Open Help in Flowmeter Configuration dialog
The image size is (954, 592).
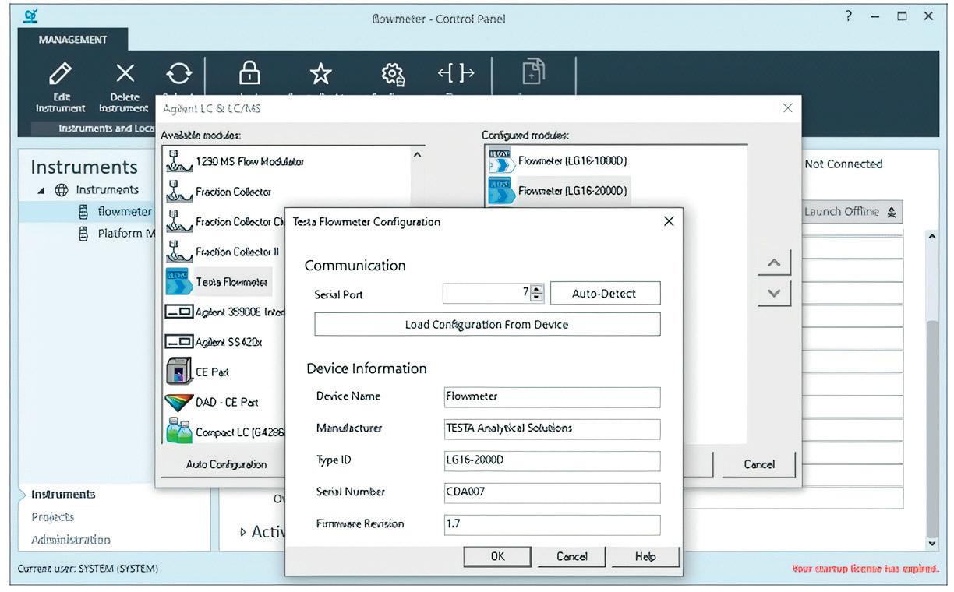pos(645,556)
